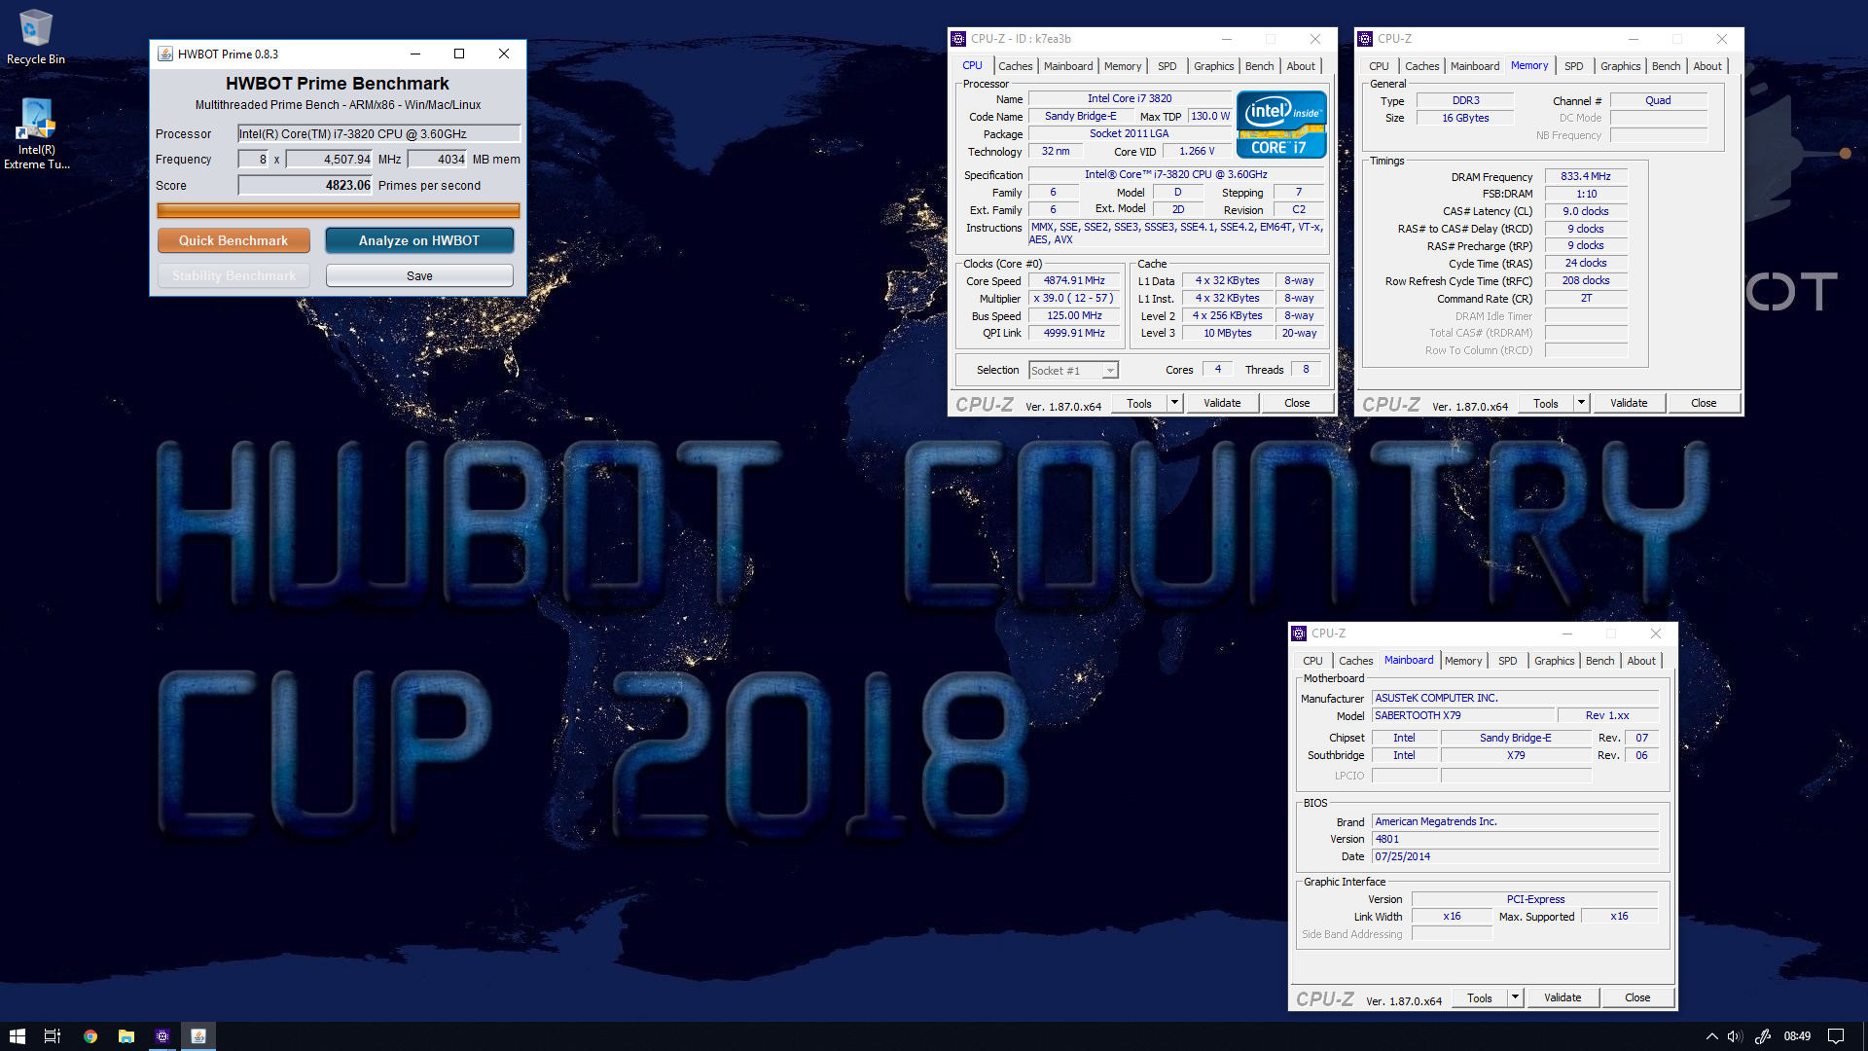Open the pen workspace tray icon
Viewport: 1868px width, 1051px height.
[x=1762, y=1036]
